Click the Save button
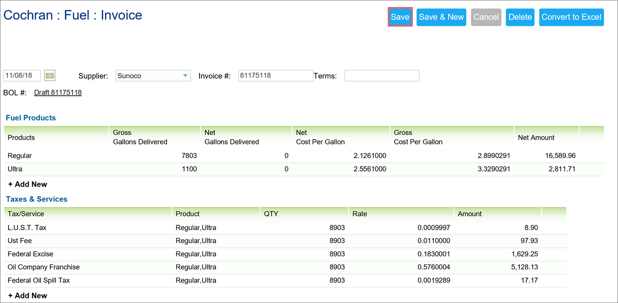 pos(400,17)
